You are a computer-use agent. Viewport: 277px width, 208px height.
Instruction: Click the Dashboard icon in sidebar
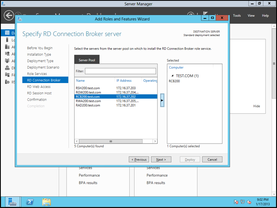click(x=7, y=33)
